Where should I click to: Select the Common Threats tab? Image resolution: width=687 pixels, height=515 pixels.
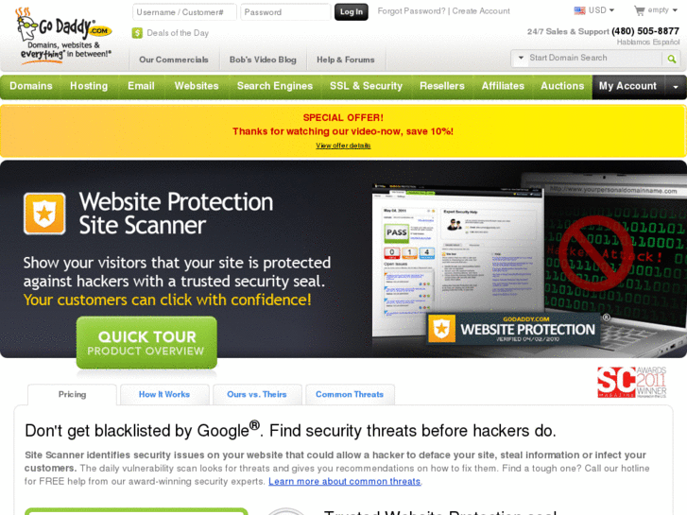click(350, 394)
